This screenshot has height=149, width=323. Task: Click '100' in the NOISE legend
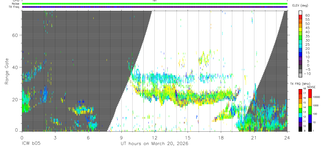pyautogui.click(x=314, y=114)
